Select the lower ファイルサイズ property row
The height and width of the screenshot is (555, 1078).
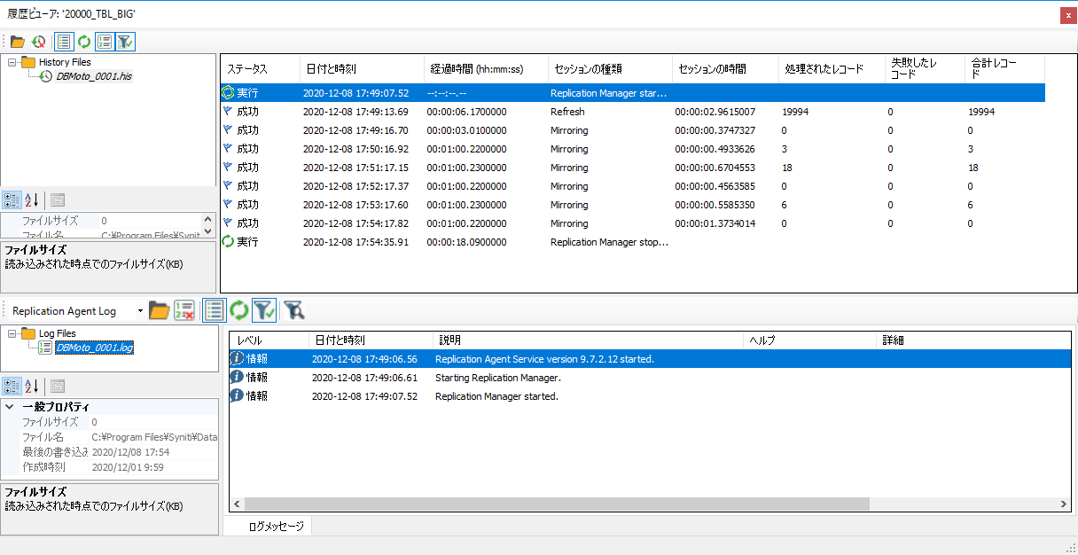pos(110,422)
